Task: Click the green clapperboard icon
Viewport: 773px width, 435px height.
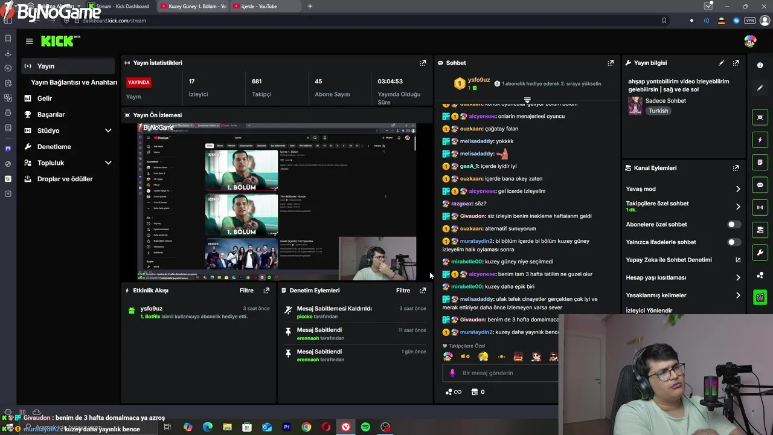Action: 760,297
